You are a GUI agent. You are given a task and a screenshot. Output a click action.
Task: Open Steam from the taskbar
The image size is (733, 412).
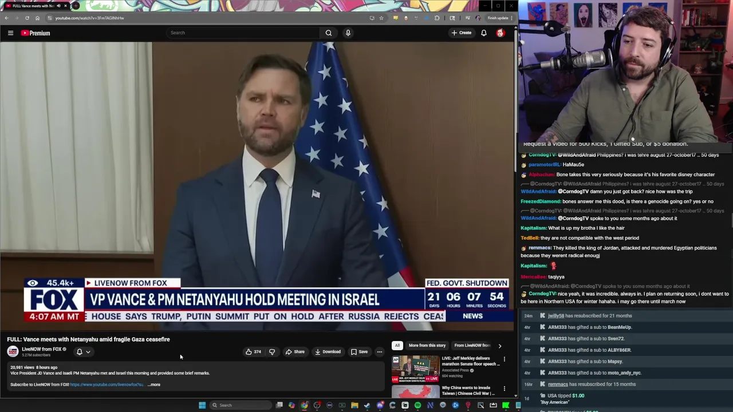click(367, 405)
